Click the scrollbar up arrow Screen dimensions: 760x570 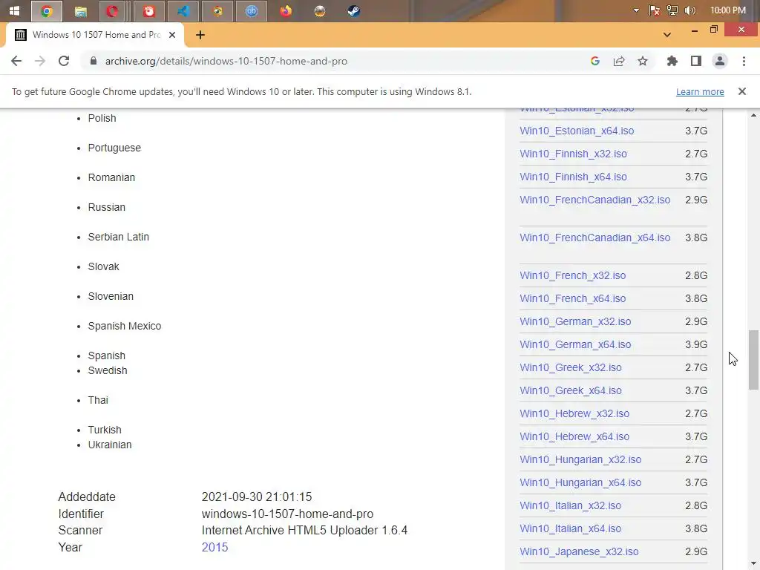pyautogui.click(x=753, y=115)
